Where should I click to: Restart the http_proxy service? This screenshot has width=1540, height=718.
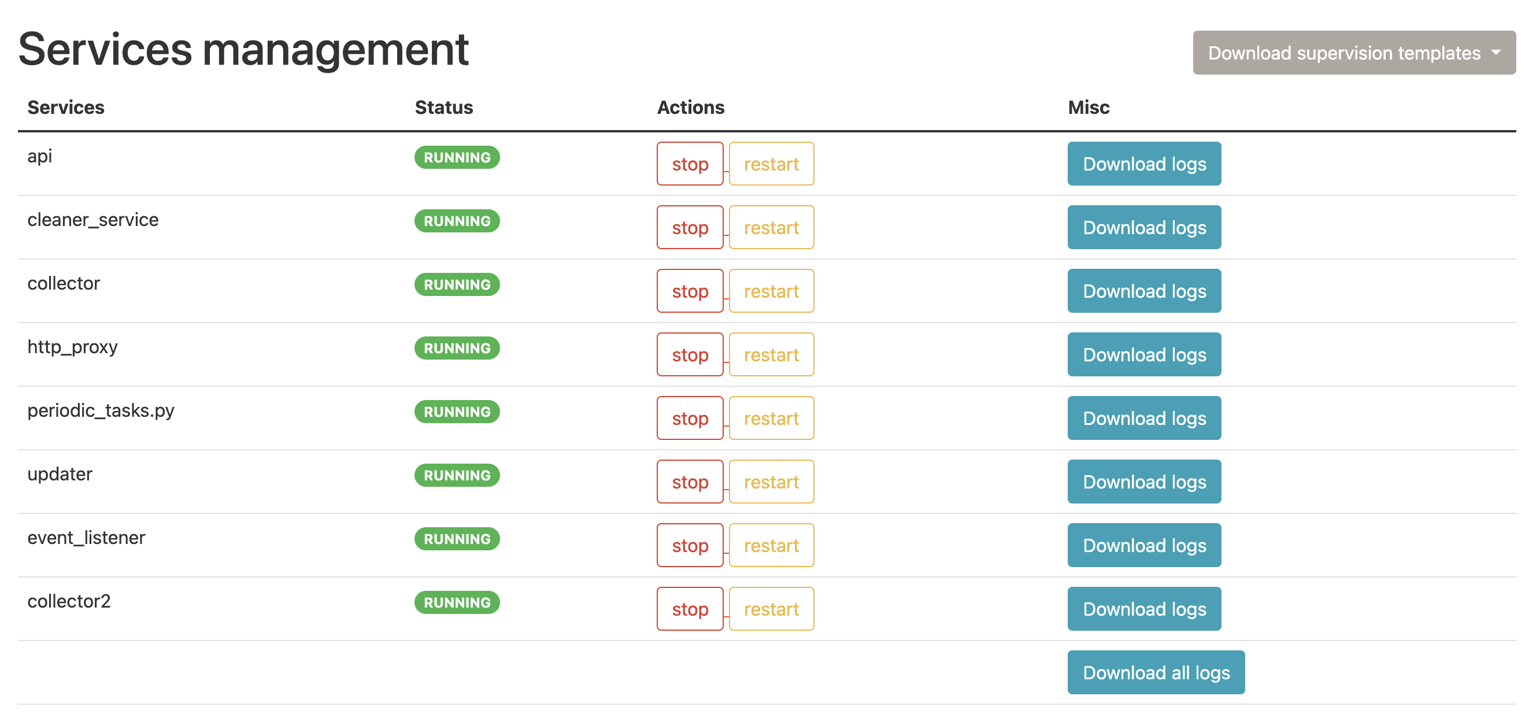(771, 354)
